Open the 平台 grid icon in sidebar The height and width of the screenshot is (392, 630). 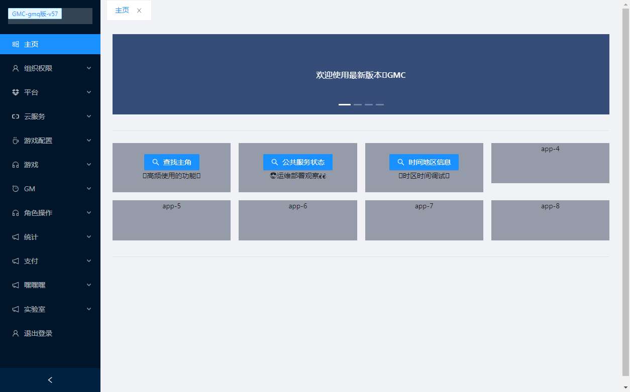point(15,92)
